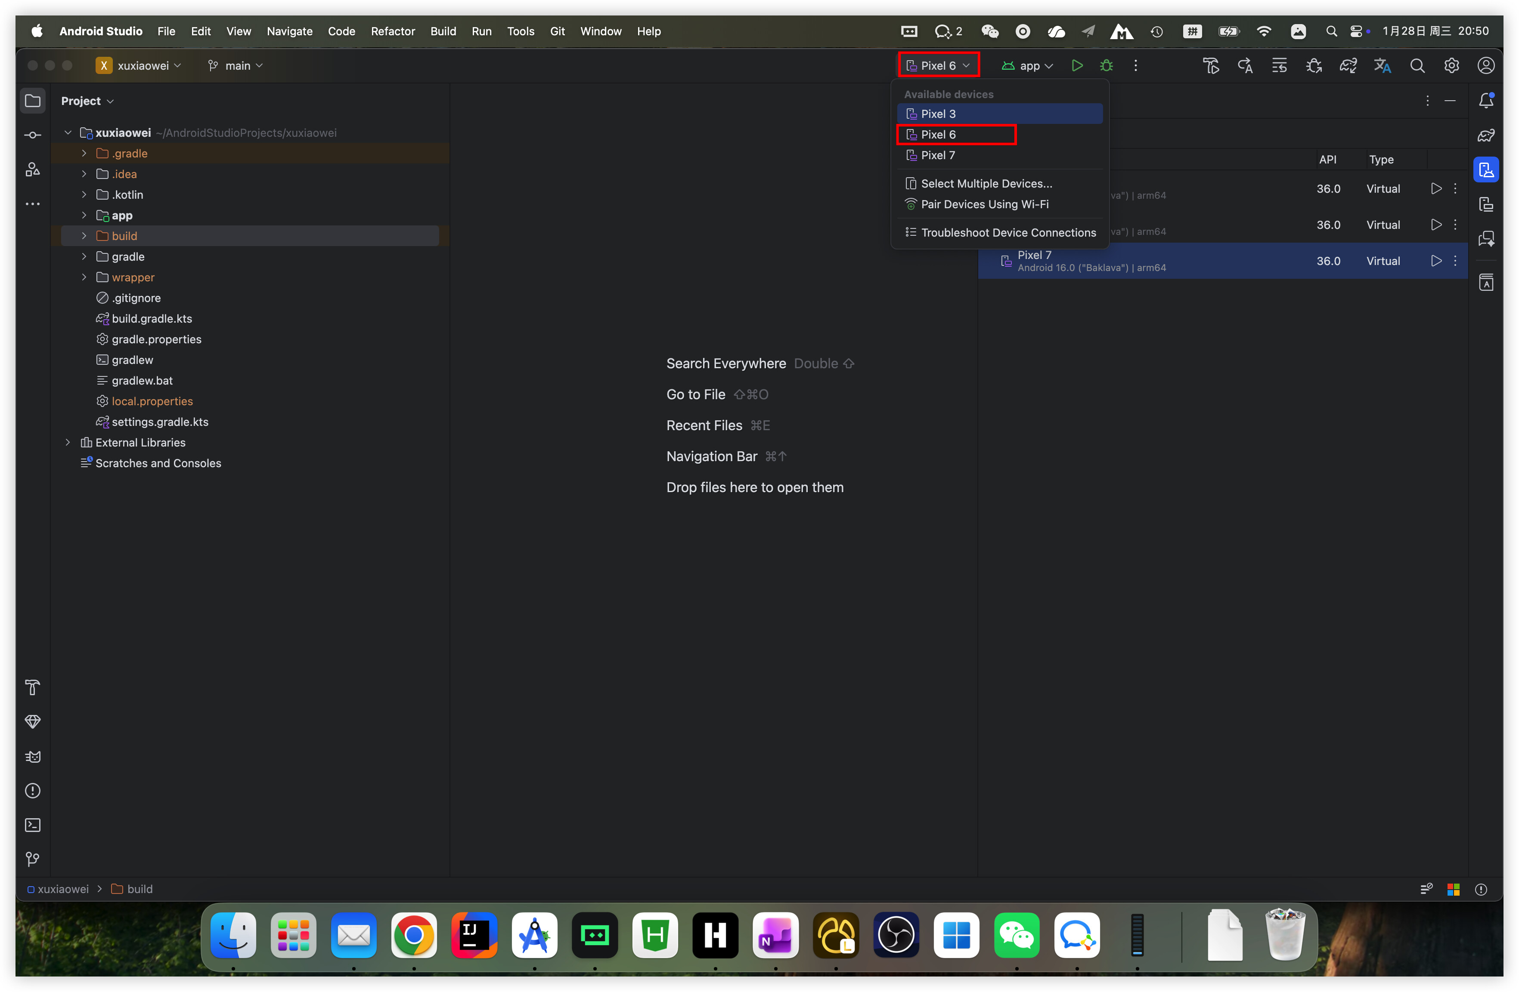Click Pair Devices Using Wi-Fi
The image size is (1519, 992).
[x=984, y=205]
